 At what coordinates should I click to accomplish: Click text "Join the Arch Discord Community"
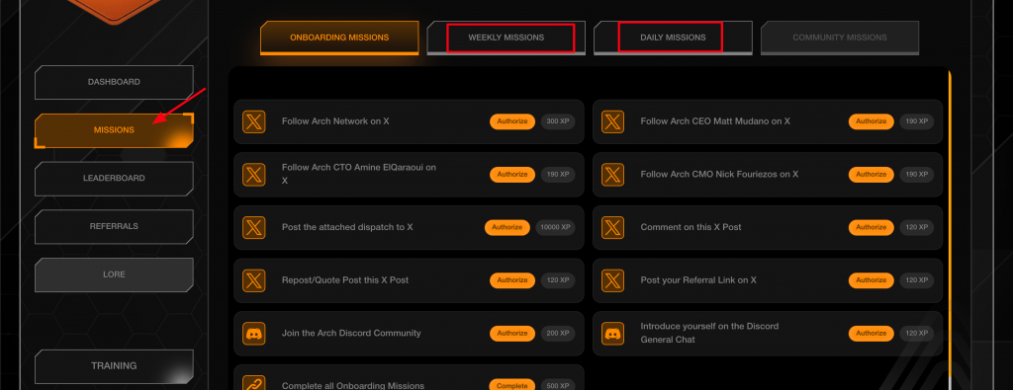(x=351, y=334)
